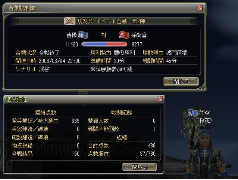The height and width of the screenshot is (180, 238).
Task: Click the player character in blue armor
Action: click(x=205, y=152)
